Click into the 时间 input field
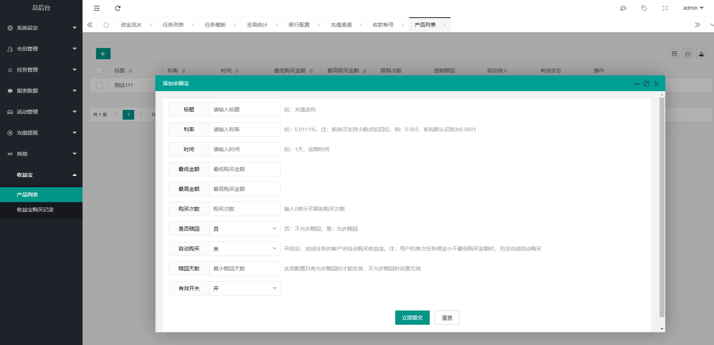 click(x=244, y=149)
